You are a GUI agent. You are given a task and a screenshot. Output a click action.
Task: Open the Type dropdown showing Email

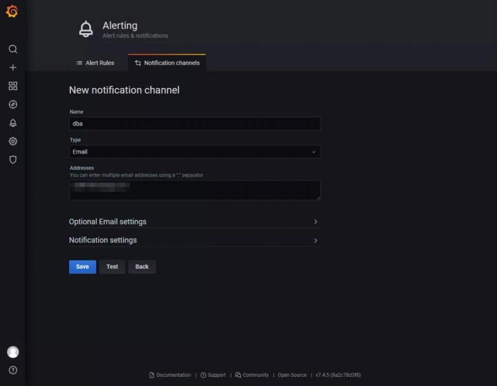pos(195,151)
